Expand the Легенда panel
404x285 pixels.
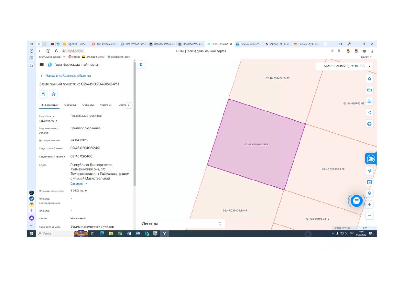181,224
